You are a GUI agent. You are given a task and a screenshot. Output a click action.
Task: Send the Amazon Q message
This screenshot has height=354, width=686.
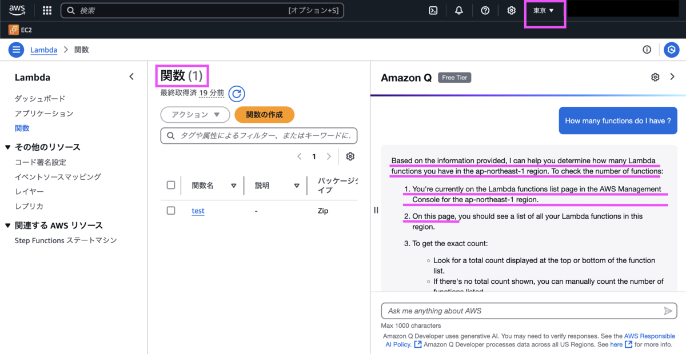tap(668, 311)
